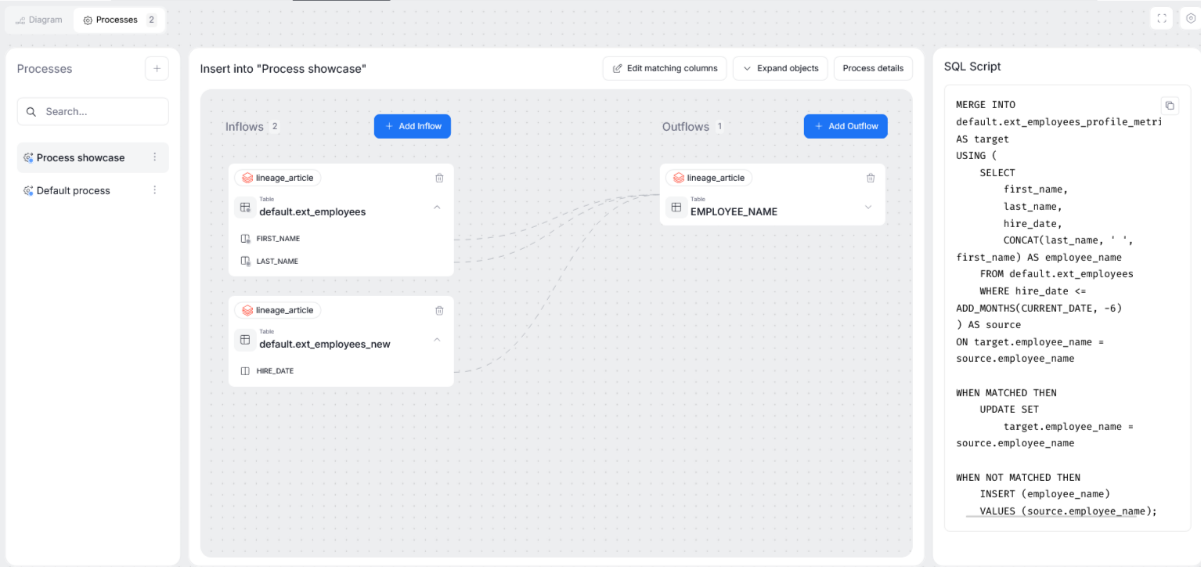
Task: Open Process details
Action: pyautogui.click(x=873, y=68)
